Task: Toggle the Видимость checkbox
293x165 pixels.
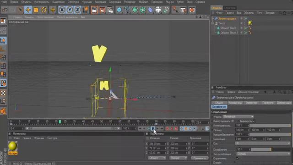Action: click(x=254, y=121)
